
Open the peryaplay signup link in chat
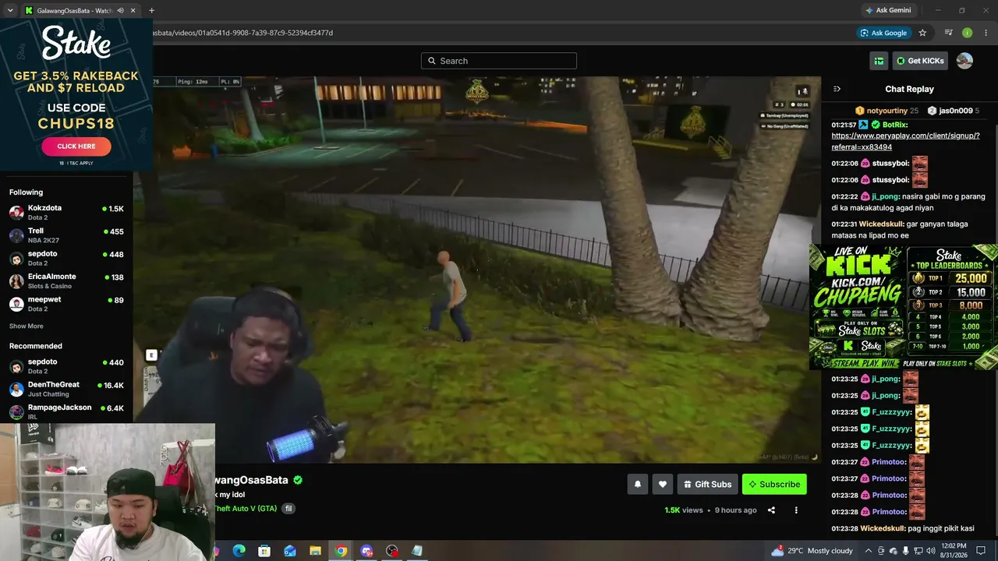(905, 141)
